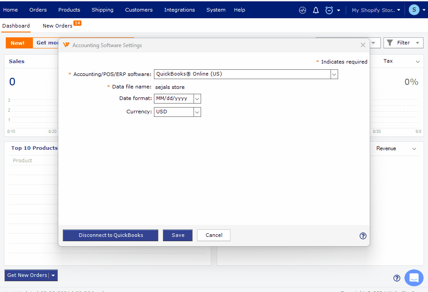Click the 'sejals store' data file name
428x292 pixels.
(170, 87)
